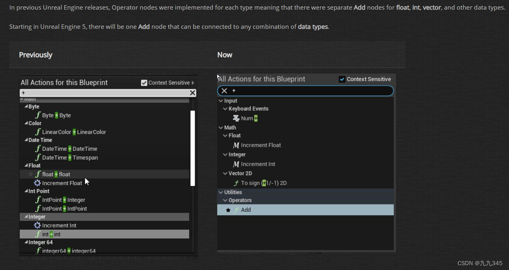Click gear macro icon beside Increment Int (Previously)

click(37, 226)
